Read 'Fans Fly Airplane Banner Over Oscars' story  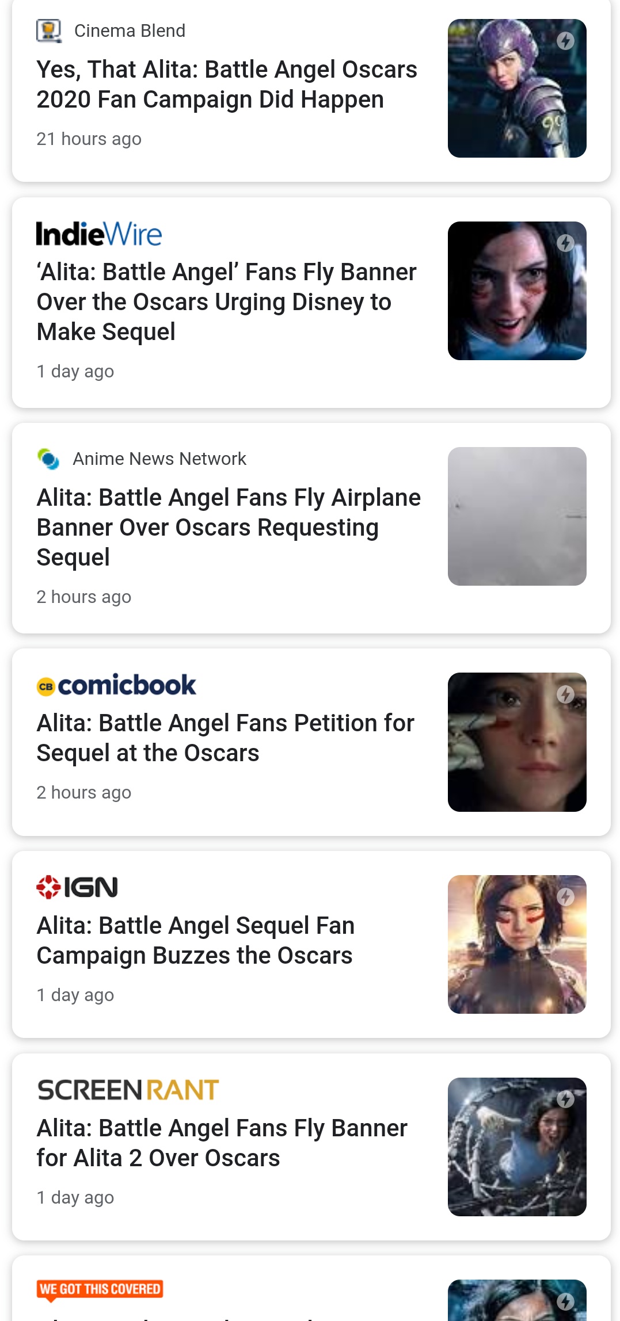(x=229, y=527)
